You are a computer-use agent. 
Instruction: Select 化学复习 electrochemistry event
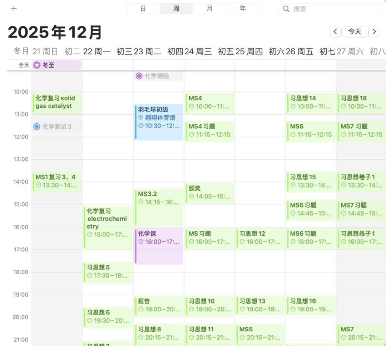tap(108, 227)
